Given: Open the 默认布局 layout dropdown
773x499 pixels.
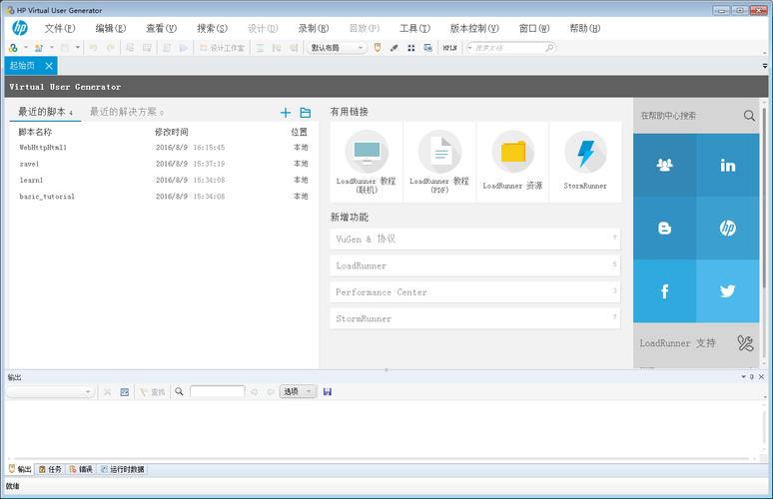Looking at the screenshot, I should tap(337, 48).
